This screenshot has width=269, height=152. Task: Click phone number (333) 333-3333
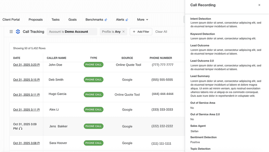click(162, 110)
